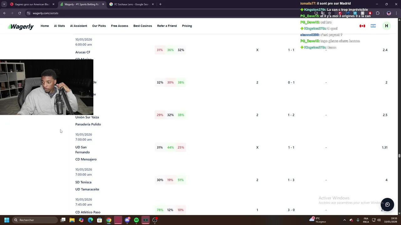Image resolution: width=401 pixels, height=225 pixels.
Task: Open Discord from the taskbar
Action: click(x=127, y=220)
